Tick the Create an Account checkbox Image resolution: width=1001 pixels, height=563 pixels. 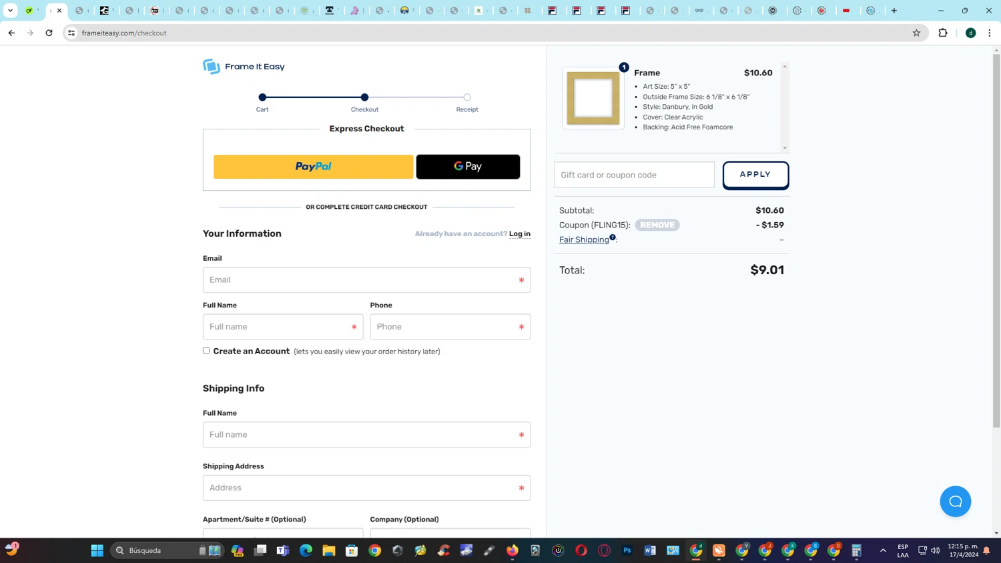(x=206, y=351)
